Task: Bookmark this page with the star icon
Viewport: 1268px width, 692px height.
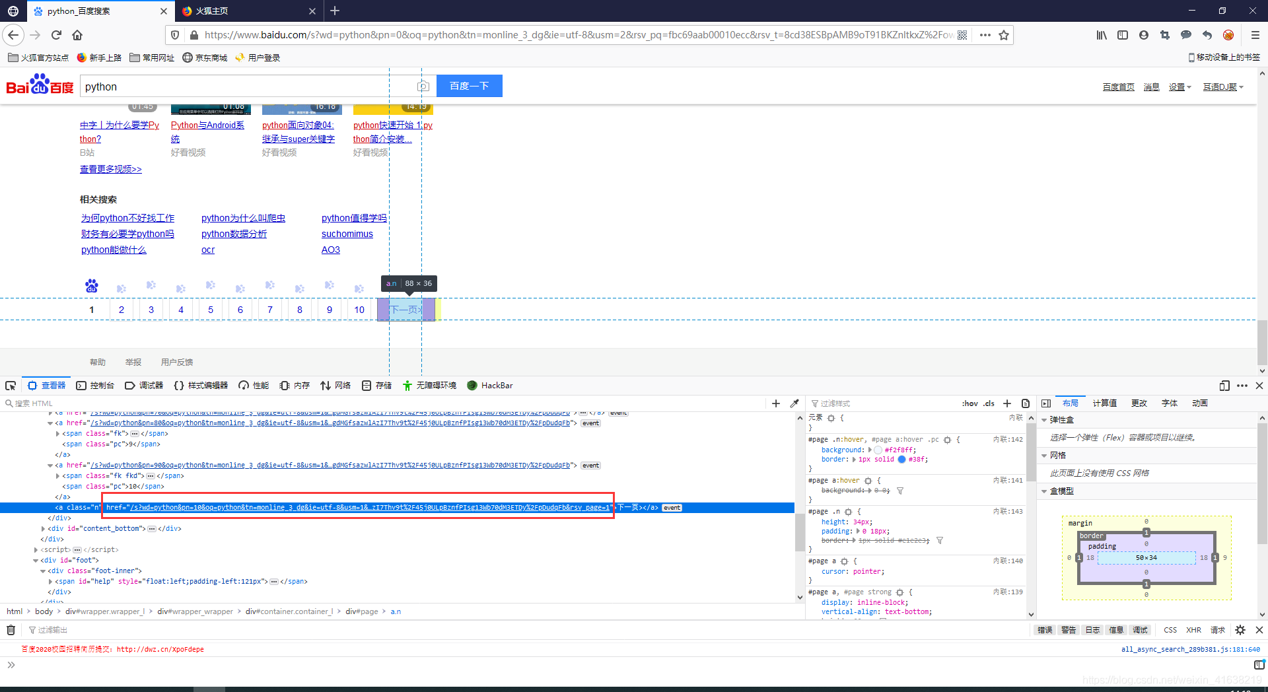Action: 1004,35
